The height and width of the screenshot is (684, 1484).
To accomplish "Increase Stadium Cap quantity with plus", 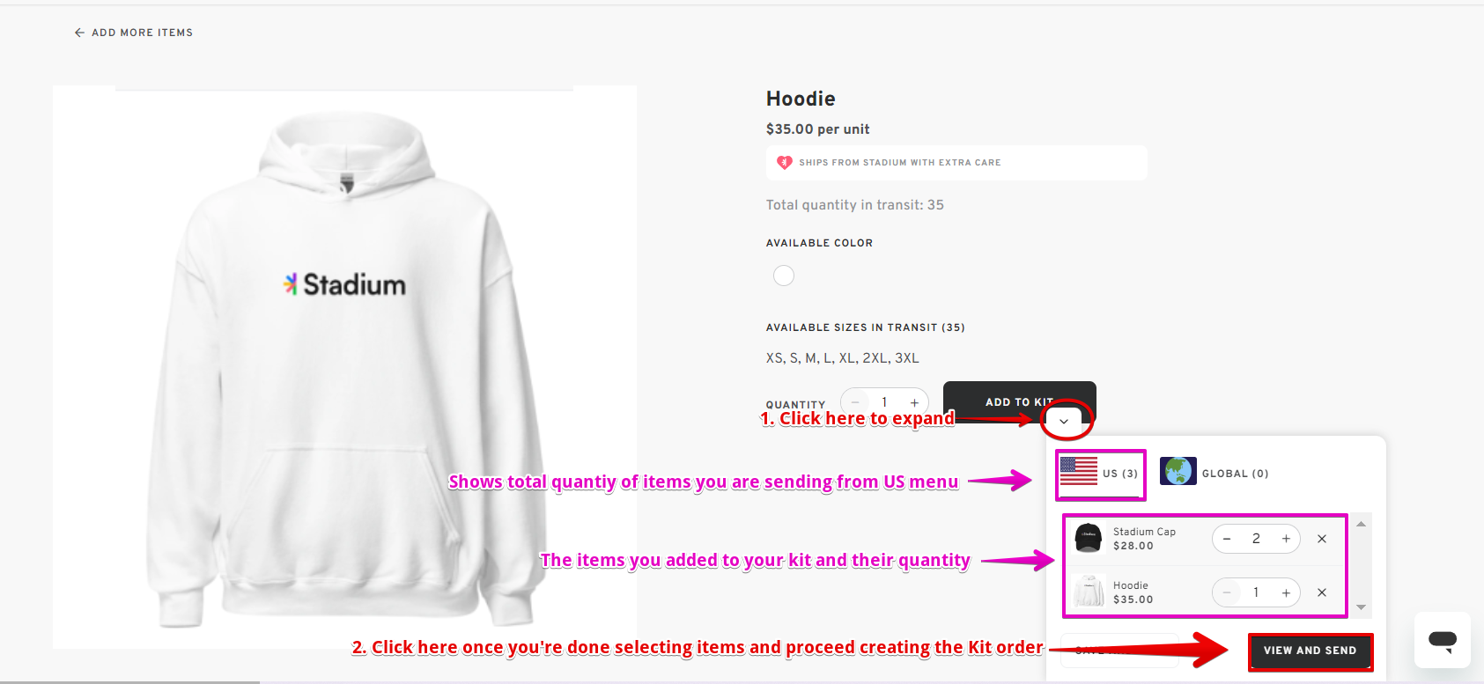I will pos(1286,539).
